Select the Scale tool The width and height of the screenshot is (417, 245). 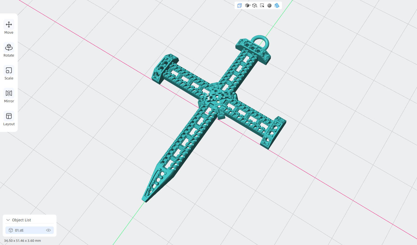pyautogui.click(x=9, y=73)
